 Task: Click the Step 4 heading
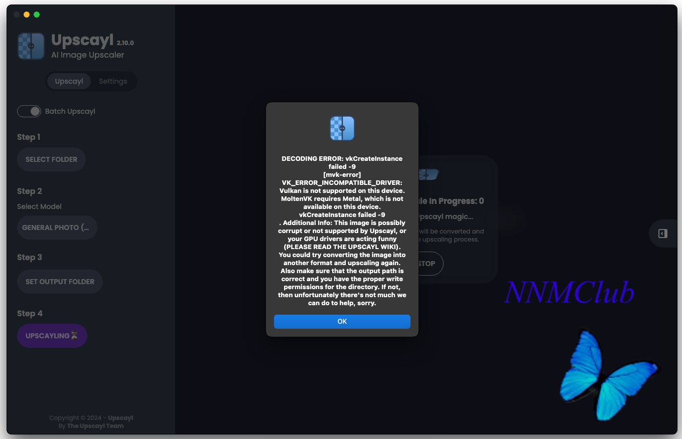tap(30, 313)
